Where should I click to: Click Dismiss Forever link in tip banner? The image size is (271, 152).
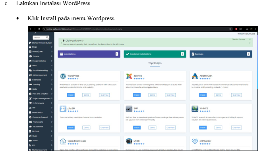[238, 40]
